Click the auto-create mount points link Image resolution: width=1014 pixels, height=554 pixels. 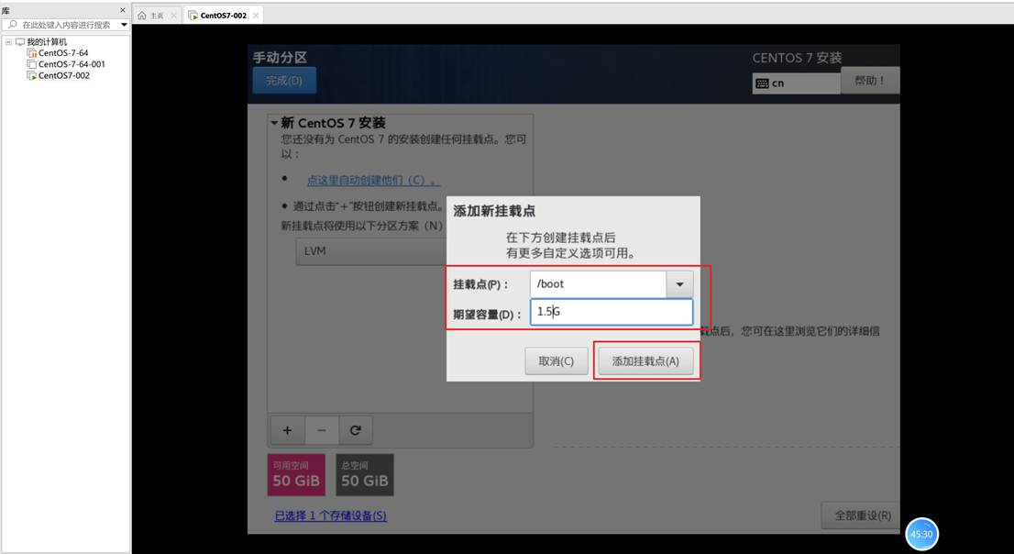(x=372, y=180)
